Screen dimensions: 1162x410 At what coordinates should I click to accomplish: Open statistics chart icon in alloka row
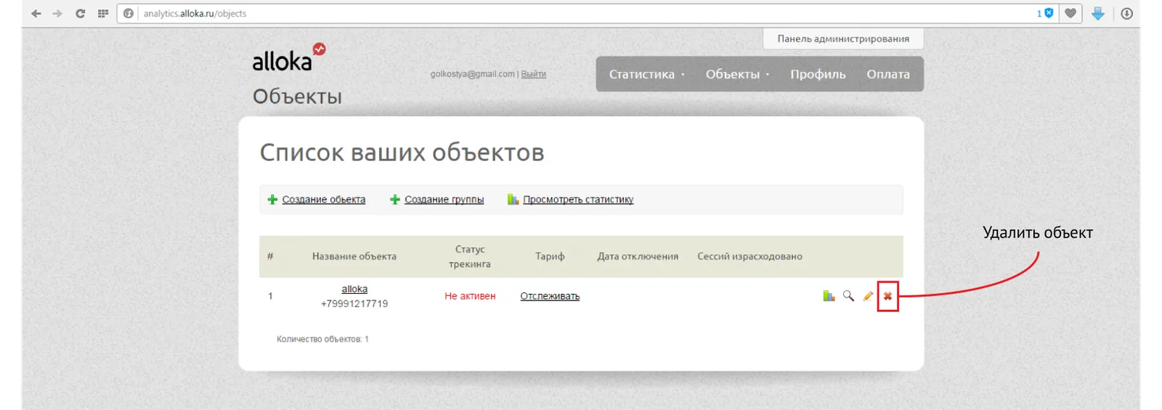tap(829, 296)
